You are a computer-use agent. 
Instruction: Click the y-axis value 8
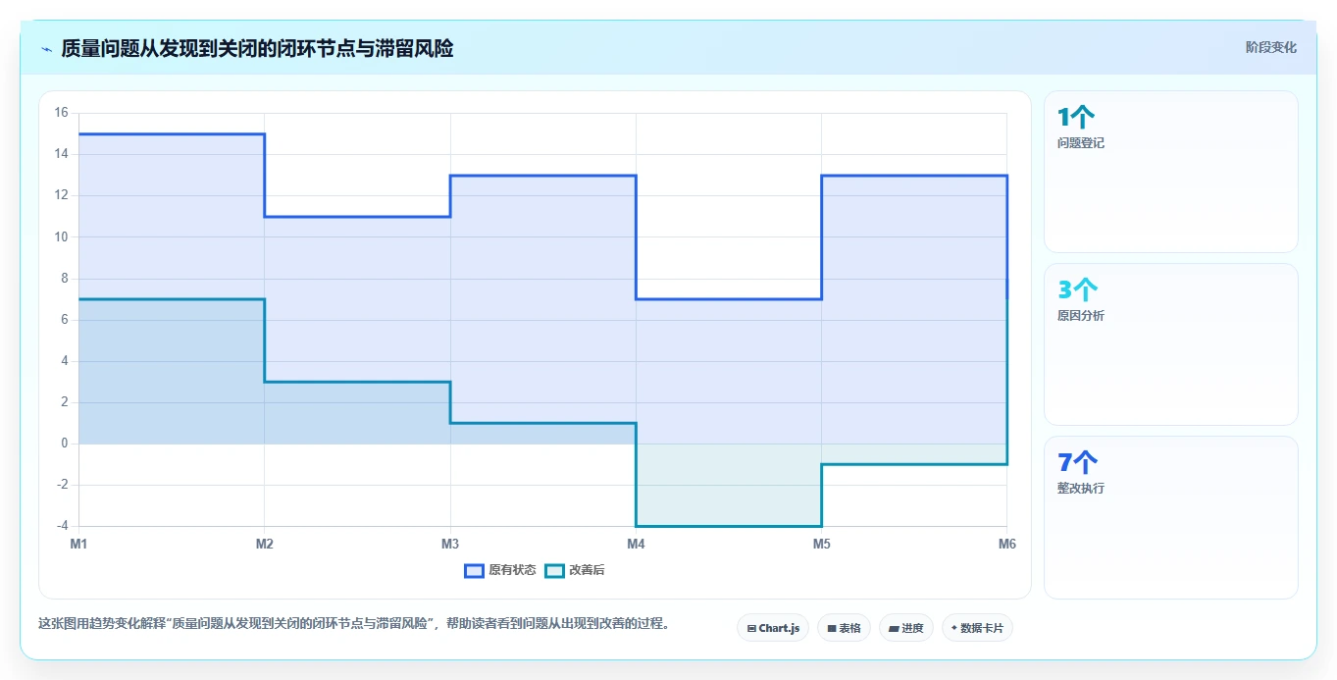pos(64,279)
